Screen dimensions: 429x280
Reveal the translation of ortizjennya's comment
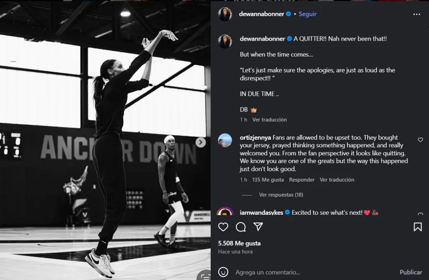coord(337,180)
